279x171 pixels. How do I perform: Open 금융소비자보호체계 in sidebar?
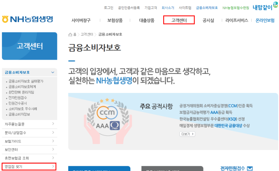[22, 87]
